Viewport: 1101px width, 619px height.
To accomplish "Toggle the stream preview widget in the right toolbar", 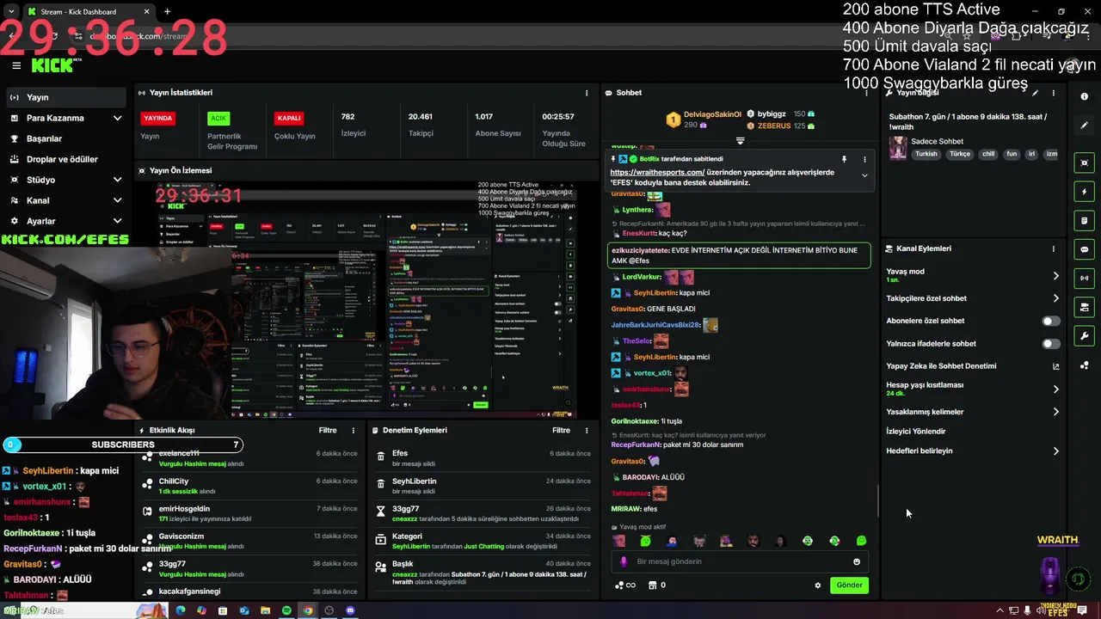I will click(1085, 162).
